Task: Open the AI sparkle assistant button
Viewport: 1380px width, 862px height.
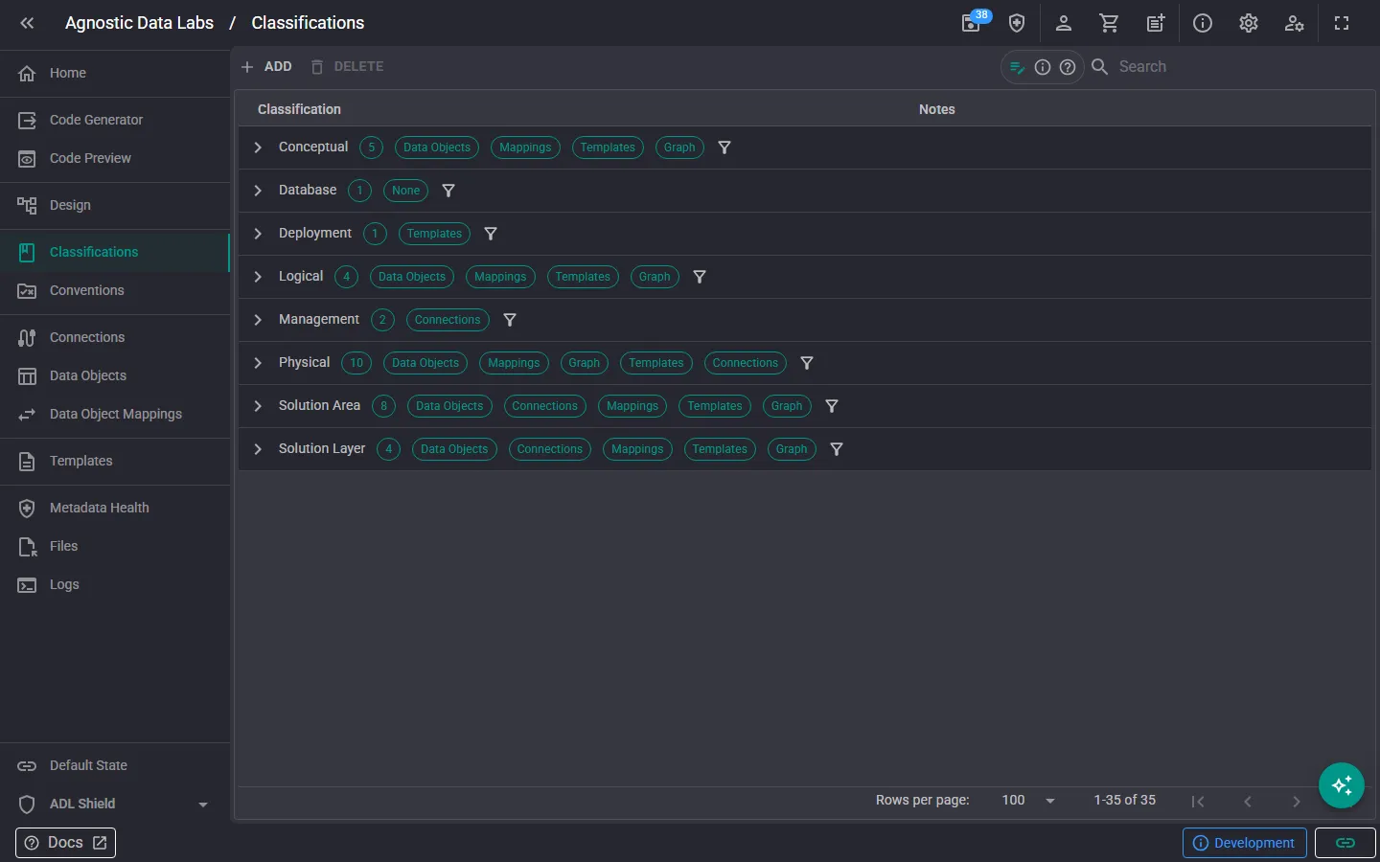Action: point(1342,785)
